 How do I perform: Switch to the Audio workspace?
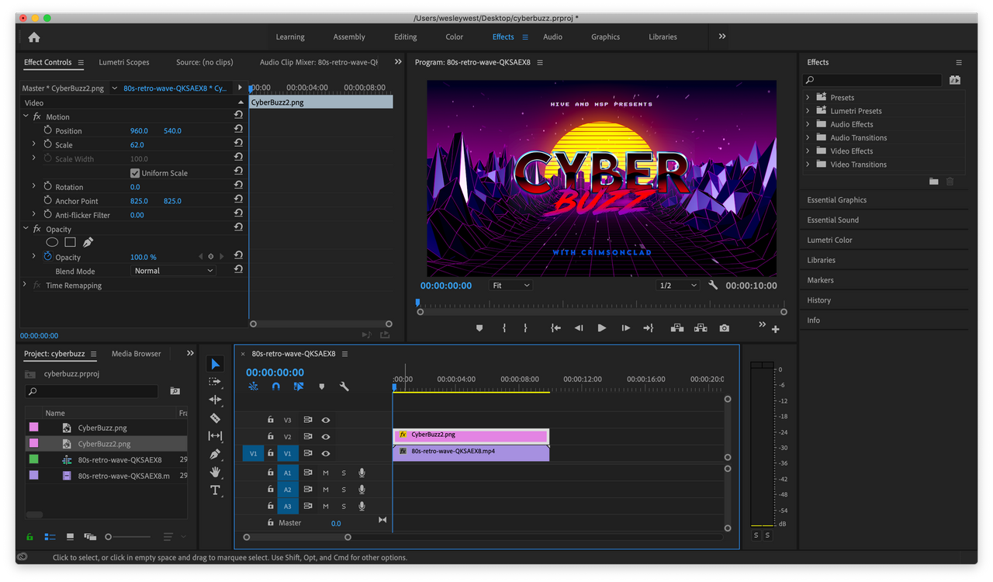[552, 36]
